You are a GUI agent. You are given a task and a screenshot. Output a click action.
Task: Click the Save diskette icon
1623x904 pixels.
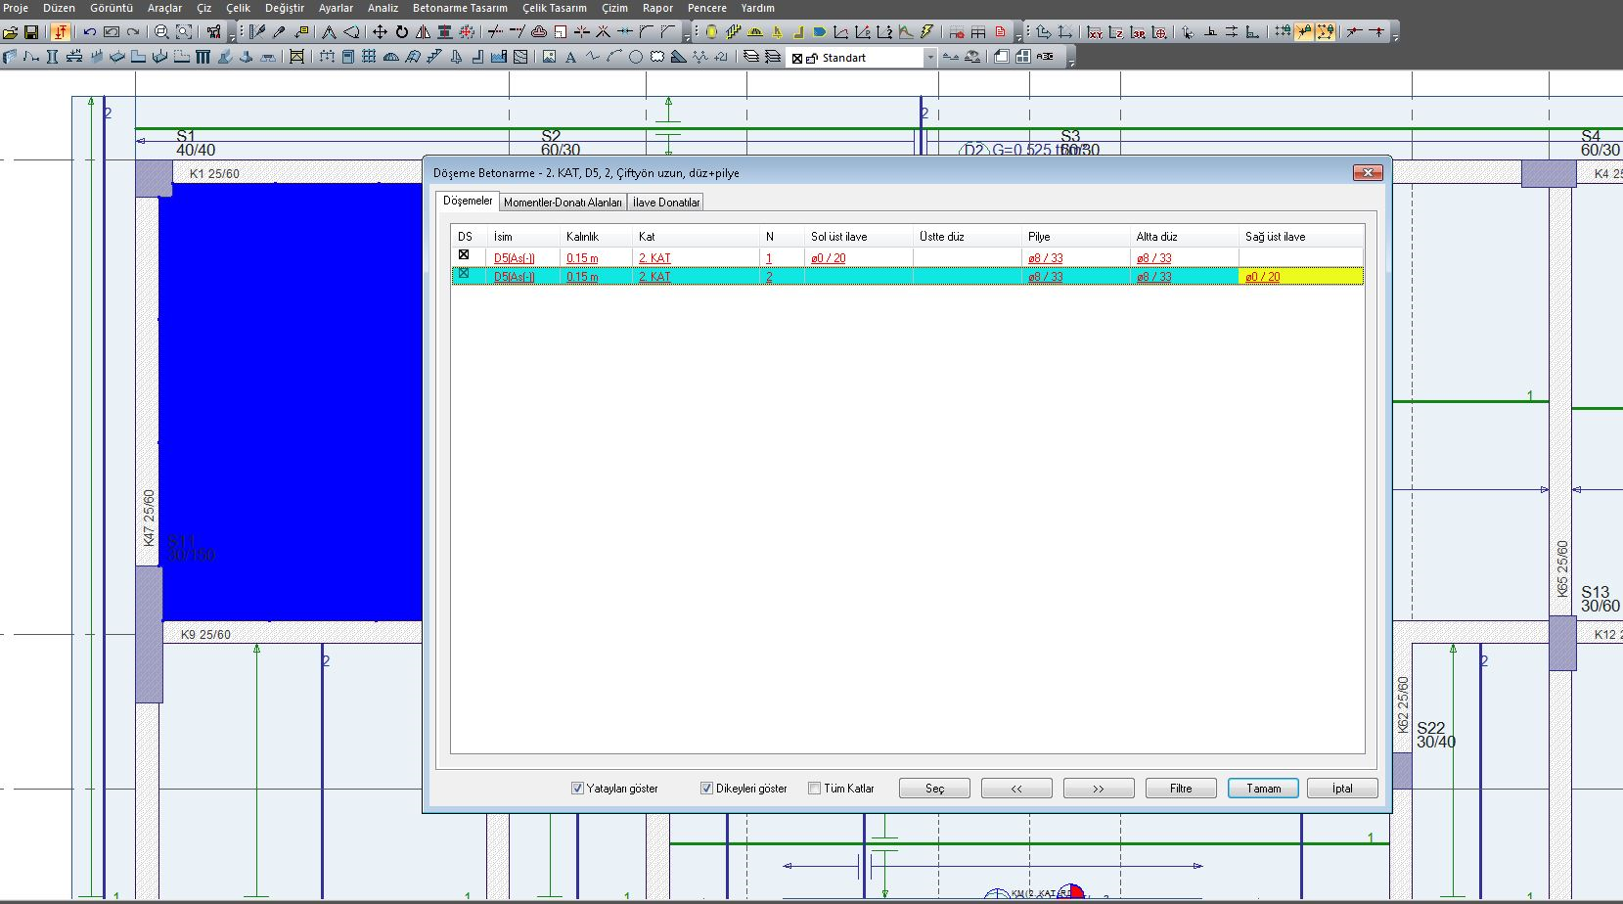31,32
